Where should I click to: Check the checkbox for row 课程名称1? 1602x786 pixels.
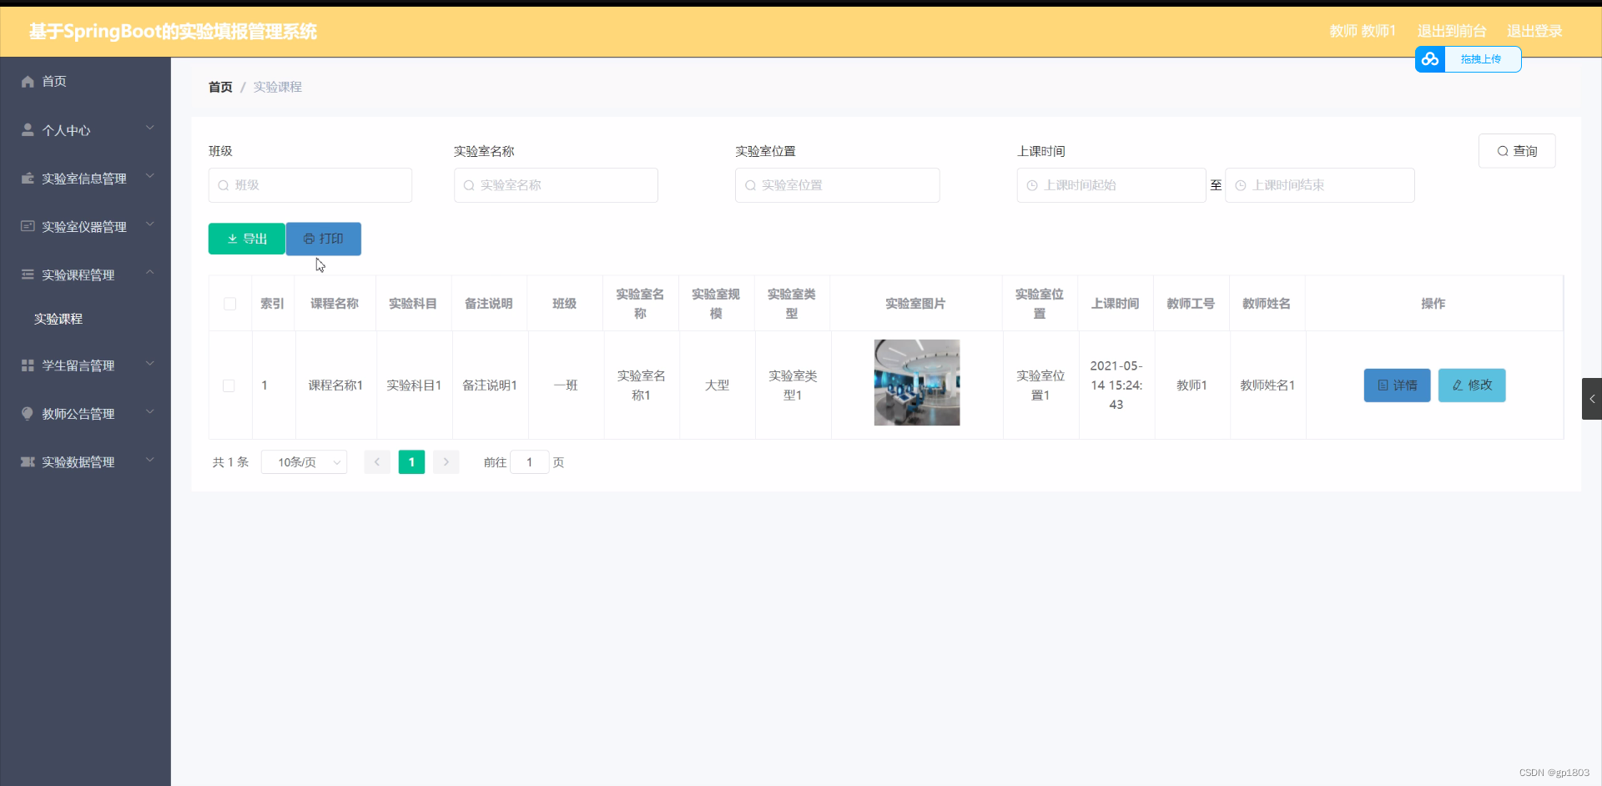click(229, 385)
